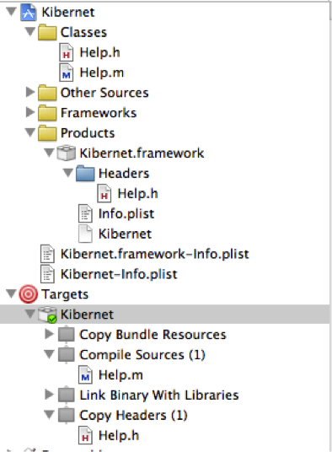Viewport: 332px width, 452px height.
Task: Click the Link Binary With Libraries phase icon
Action: tap(67, 395)
